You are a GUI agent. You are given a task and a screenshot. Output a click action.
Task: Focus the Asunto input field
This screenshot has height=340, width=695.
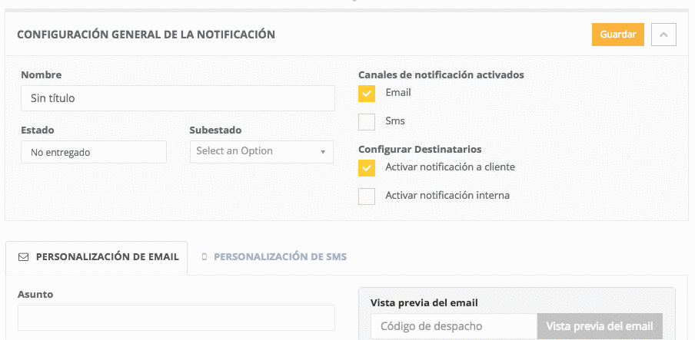click(176, 318)
